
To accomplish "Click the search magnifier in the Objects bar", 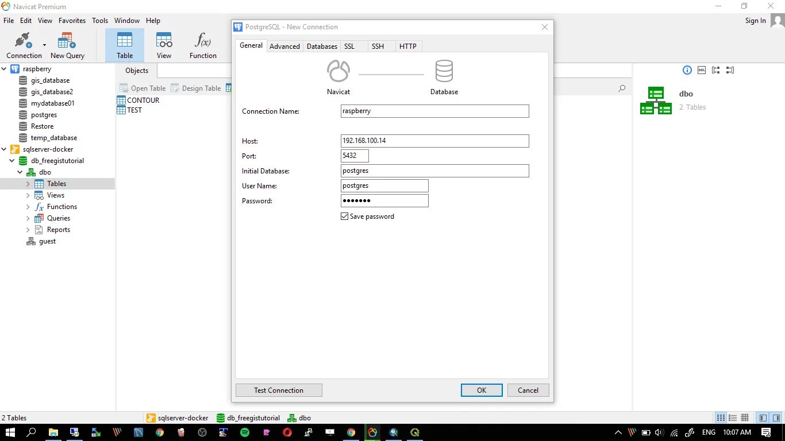I will coord(621,88).
